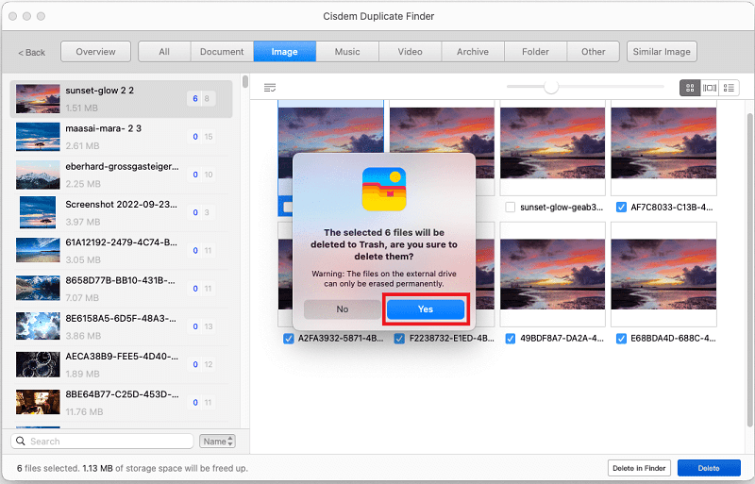Cancel deletion with the No button
This screenshot has width=755, height=484.
pos(343,309)
